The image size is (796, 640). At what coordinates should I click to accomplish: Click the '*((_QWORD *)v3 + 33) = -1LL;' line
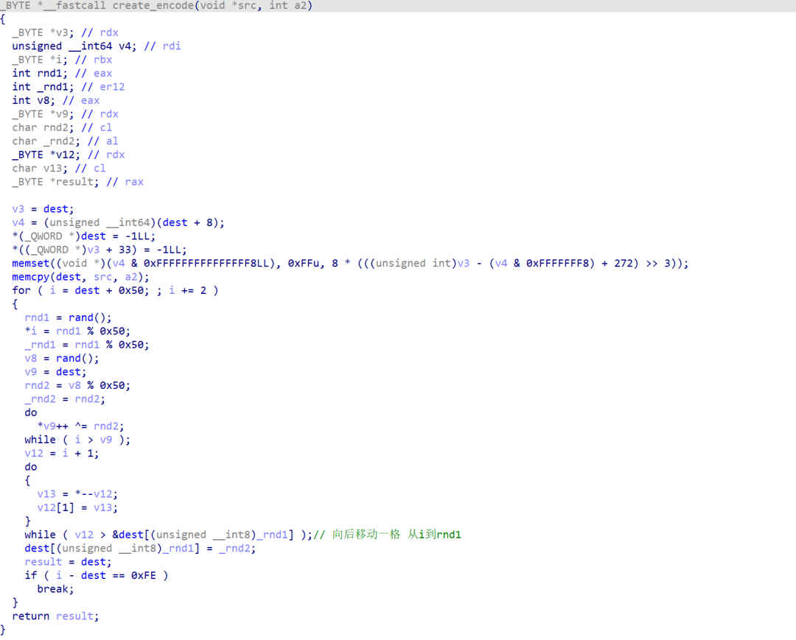99,250
